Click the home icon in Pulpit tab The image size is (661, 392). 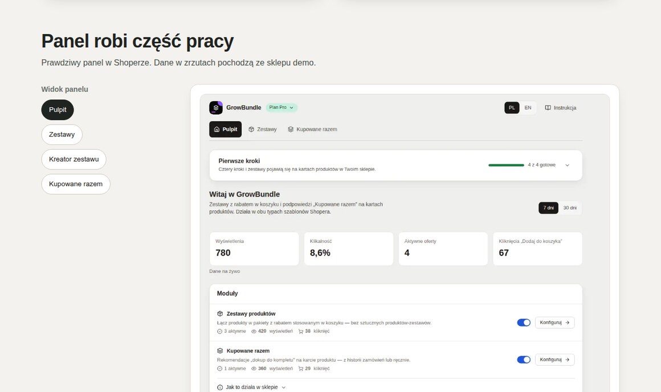(217, 129)
